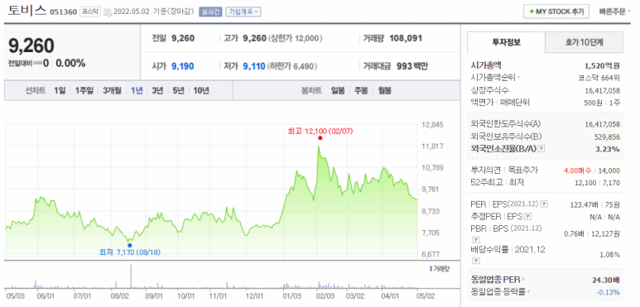The height and width of the screenshot is (307, 640).
Task: Select the 3개월 line chart period
Action: tap(112, 90)
